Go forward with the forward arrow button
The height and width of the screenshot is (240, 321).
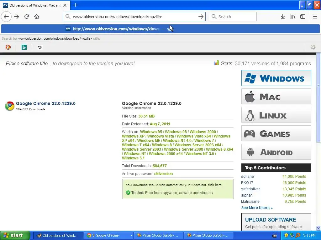click(17, 17)
